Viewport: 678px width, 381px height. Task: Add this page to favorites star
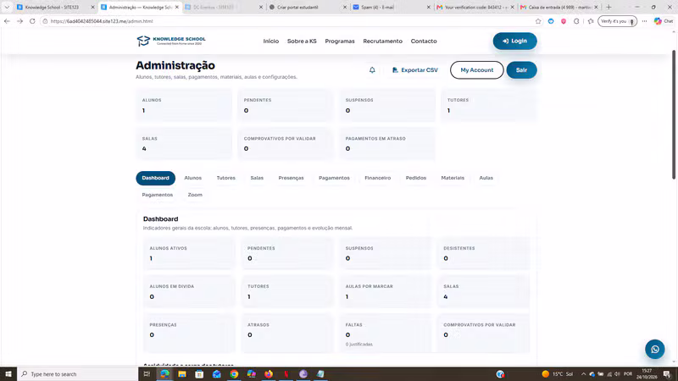point(538,21)
